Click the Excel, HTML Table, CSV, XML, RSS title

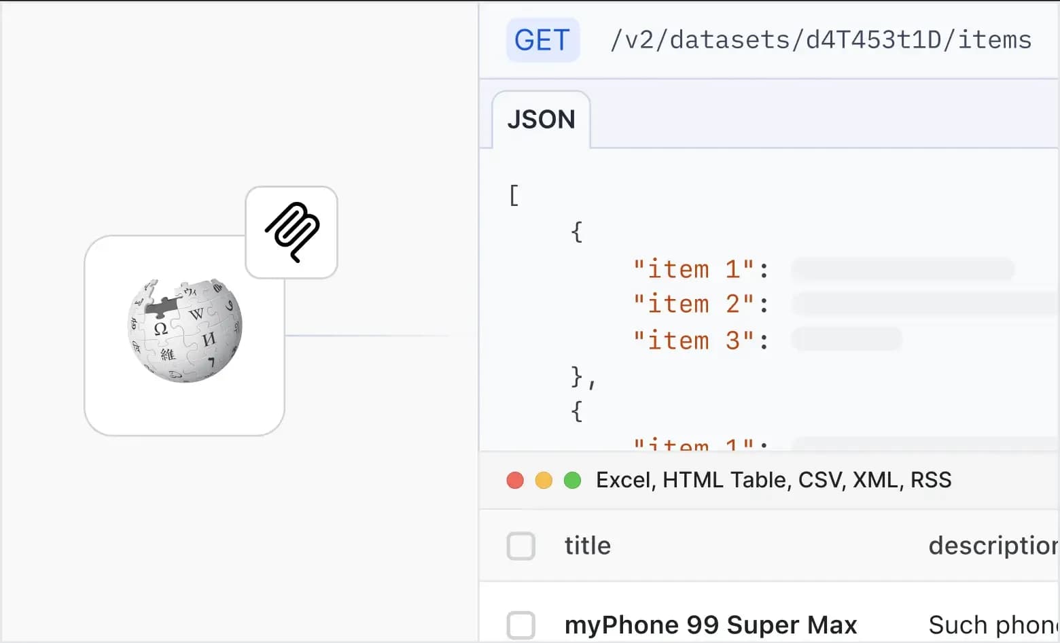pos(773,481)
